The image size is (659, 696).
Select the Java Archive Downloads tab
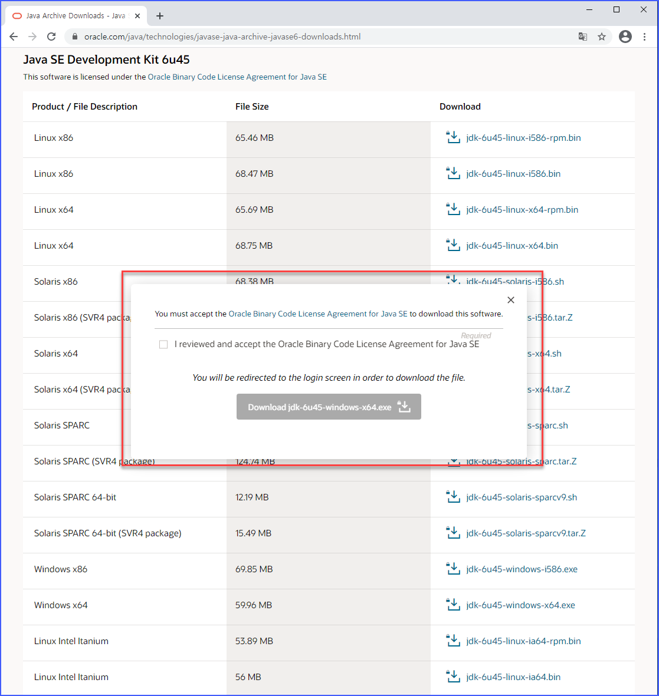[x=76, y=16]
